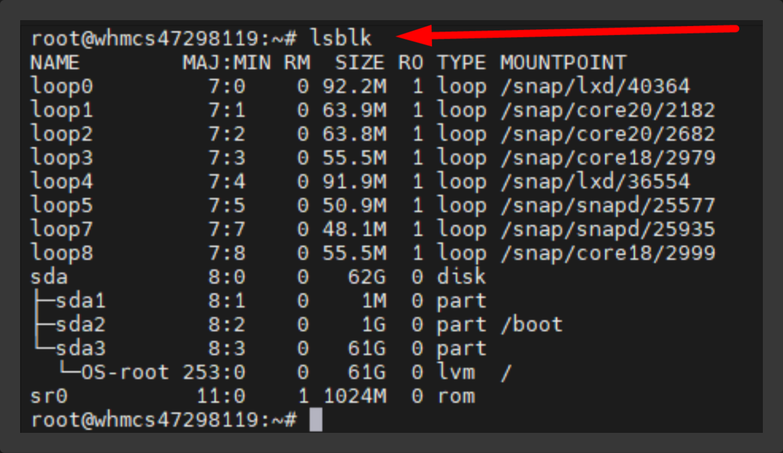The image size is (783, 453).
Task: Select the /snap/lxd/36554 mount path
Action: tap(595, 181)
